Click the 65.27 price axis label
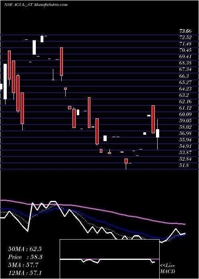This screenshot has height=279, width=199. point(185,83)
